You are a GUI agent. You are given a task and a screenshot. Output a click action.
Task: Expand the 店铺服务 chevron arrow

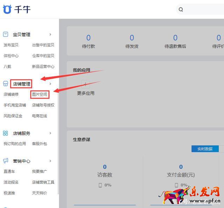click(50, 133)
